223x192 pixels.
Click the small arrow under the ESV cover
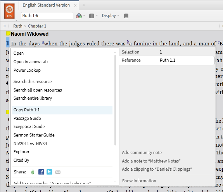17,21
